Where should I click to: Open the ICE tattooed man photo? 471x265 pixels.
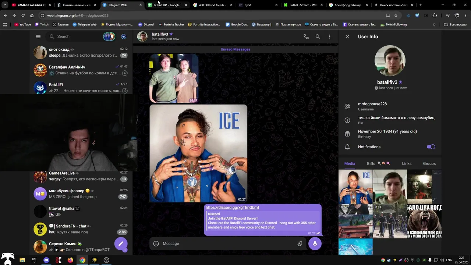point(198,153)
